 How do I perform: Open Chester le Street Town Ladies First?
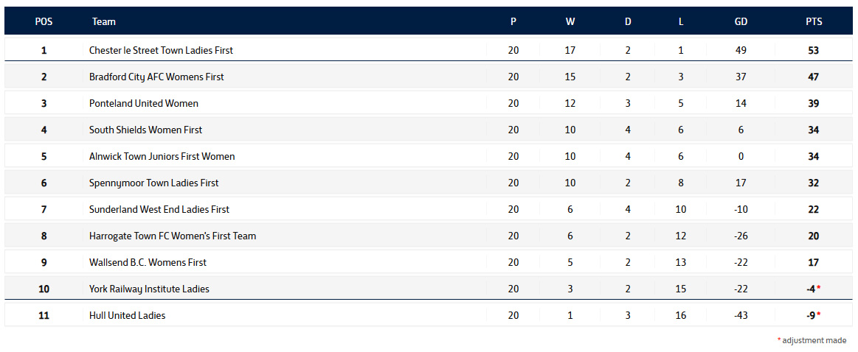(161, 50)
